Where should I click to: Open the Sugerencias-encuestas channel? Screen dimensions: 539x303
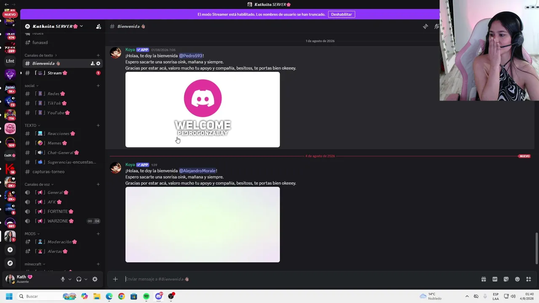coord(62,162)
